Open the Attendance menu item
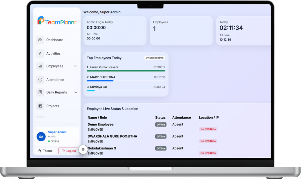Image resolution: width=301 pixels, height=179 pixels. [x=55, y=80]
